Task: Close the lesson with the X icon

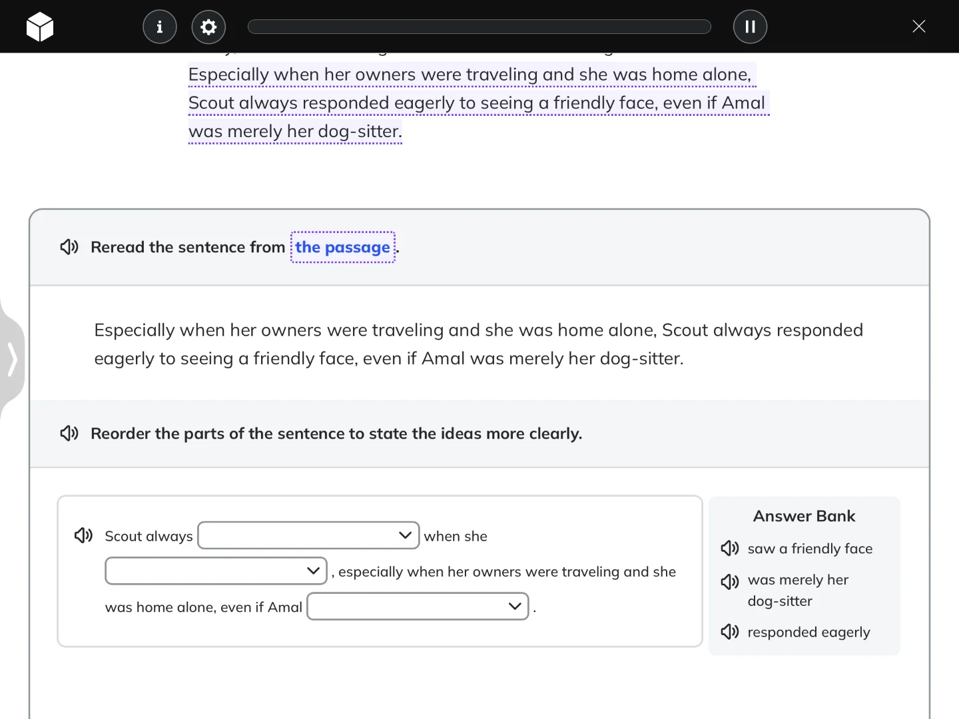Action: coord(919,26)
